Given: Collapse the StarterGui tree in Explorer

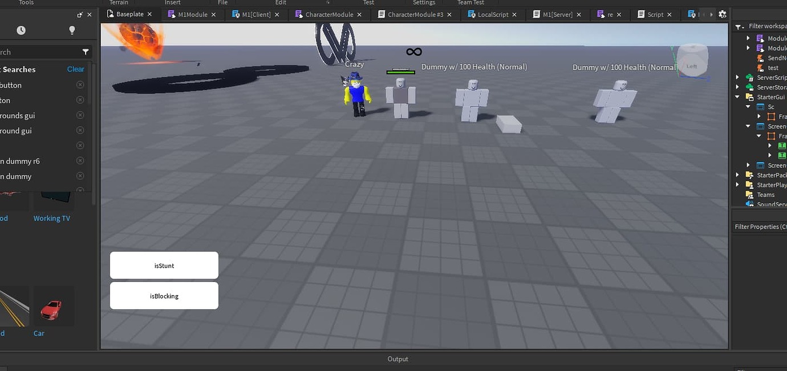Looking at the screenshot, I should [737, 96].
